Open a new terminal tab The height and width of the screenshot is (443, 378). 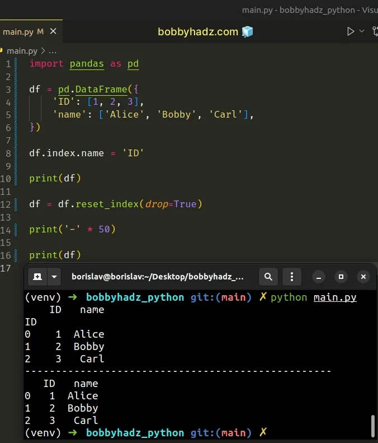37,276
